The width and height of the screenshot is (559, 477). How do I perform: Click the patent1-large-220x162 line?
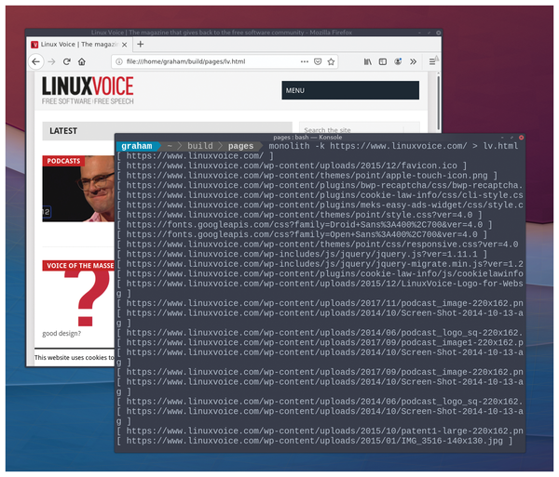[320, 431]
